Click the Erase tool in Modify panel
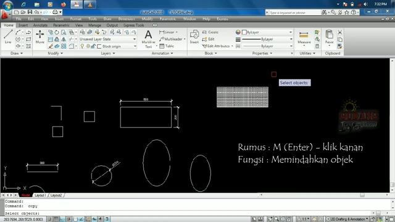The width and height of the screenshot is (395, 222). 51,46
